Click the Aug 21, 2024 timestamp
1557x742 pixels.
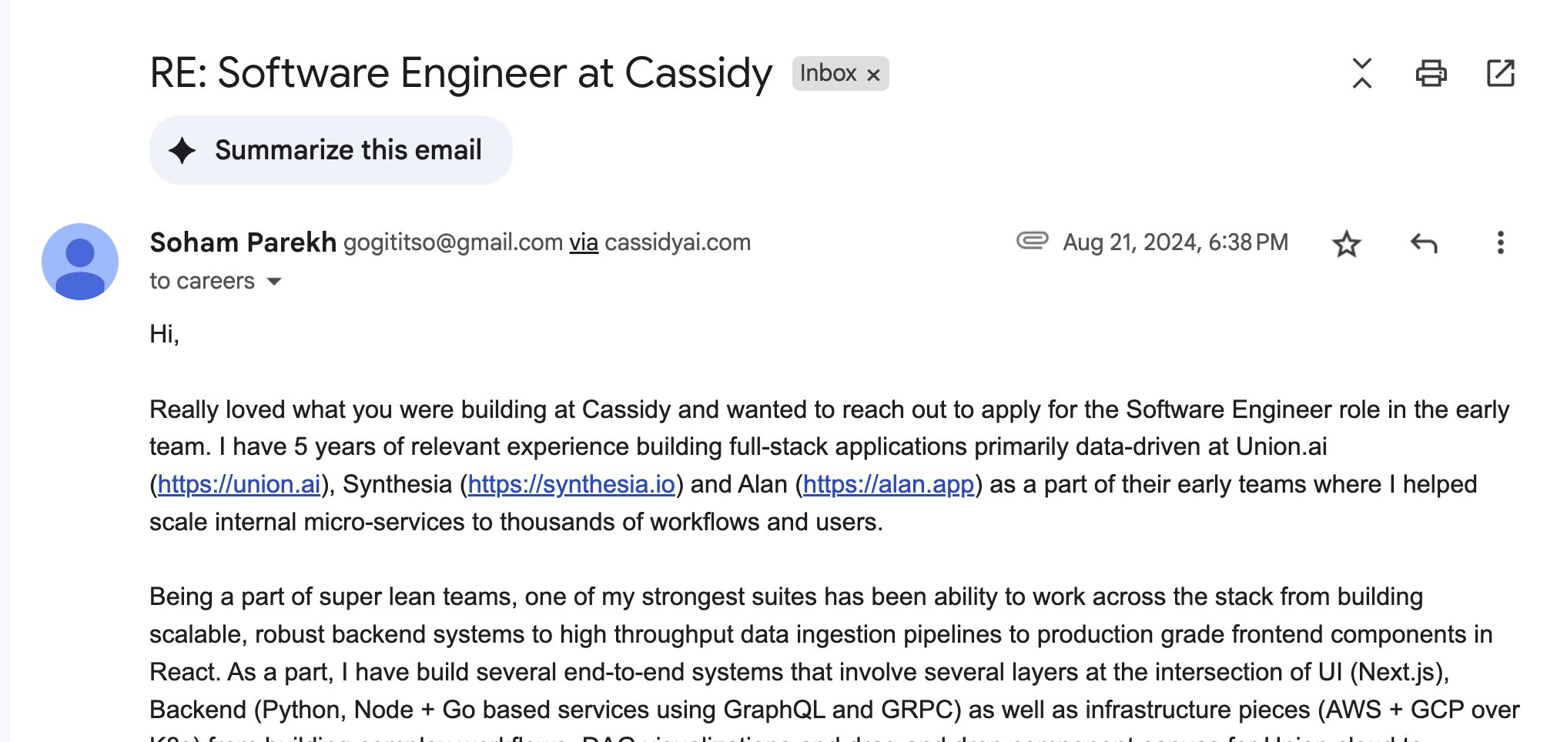[1175, 242]
